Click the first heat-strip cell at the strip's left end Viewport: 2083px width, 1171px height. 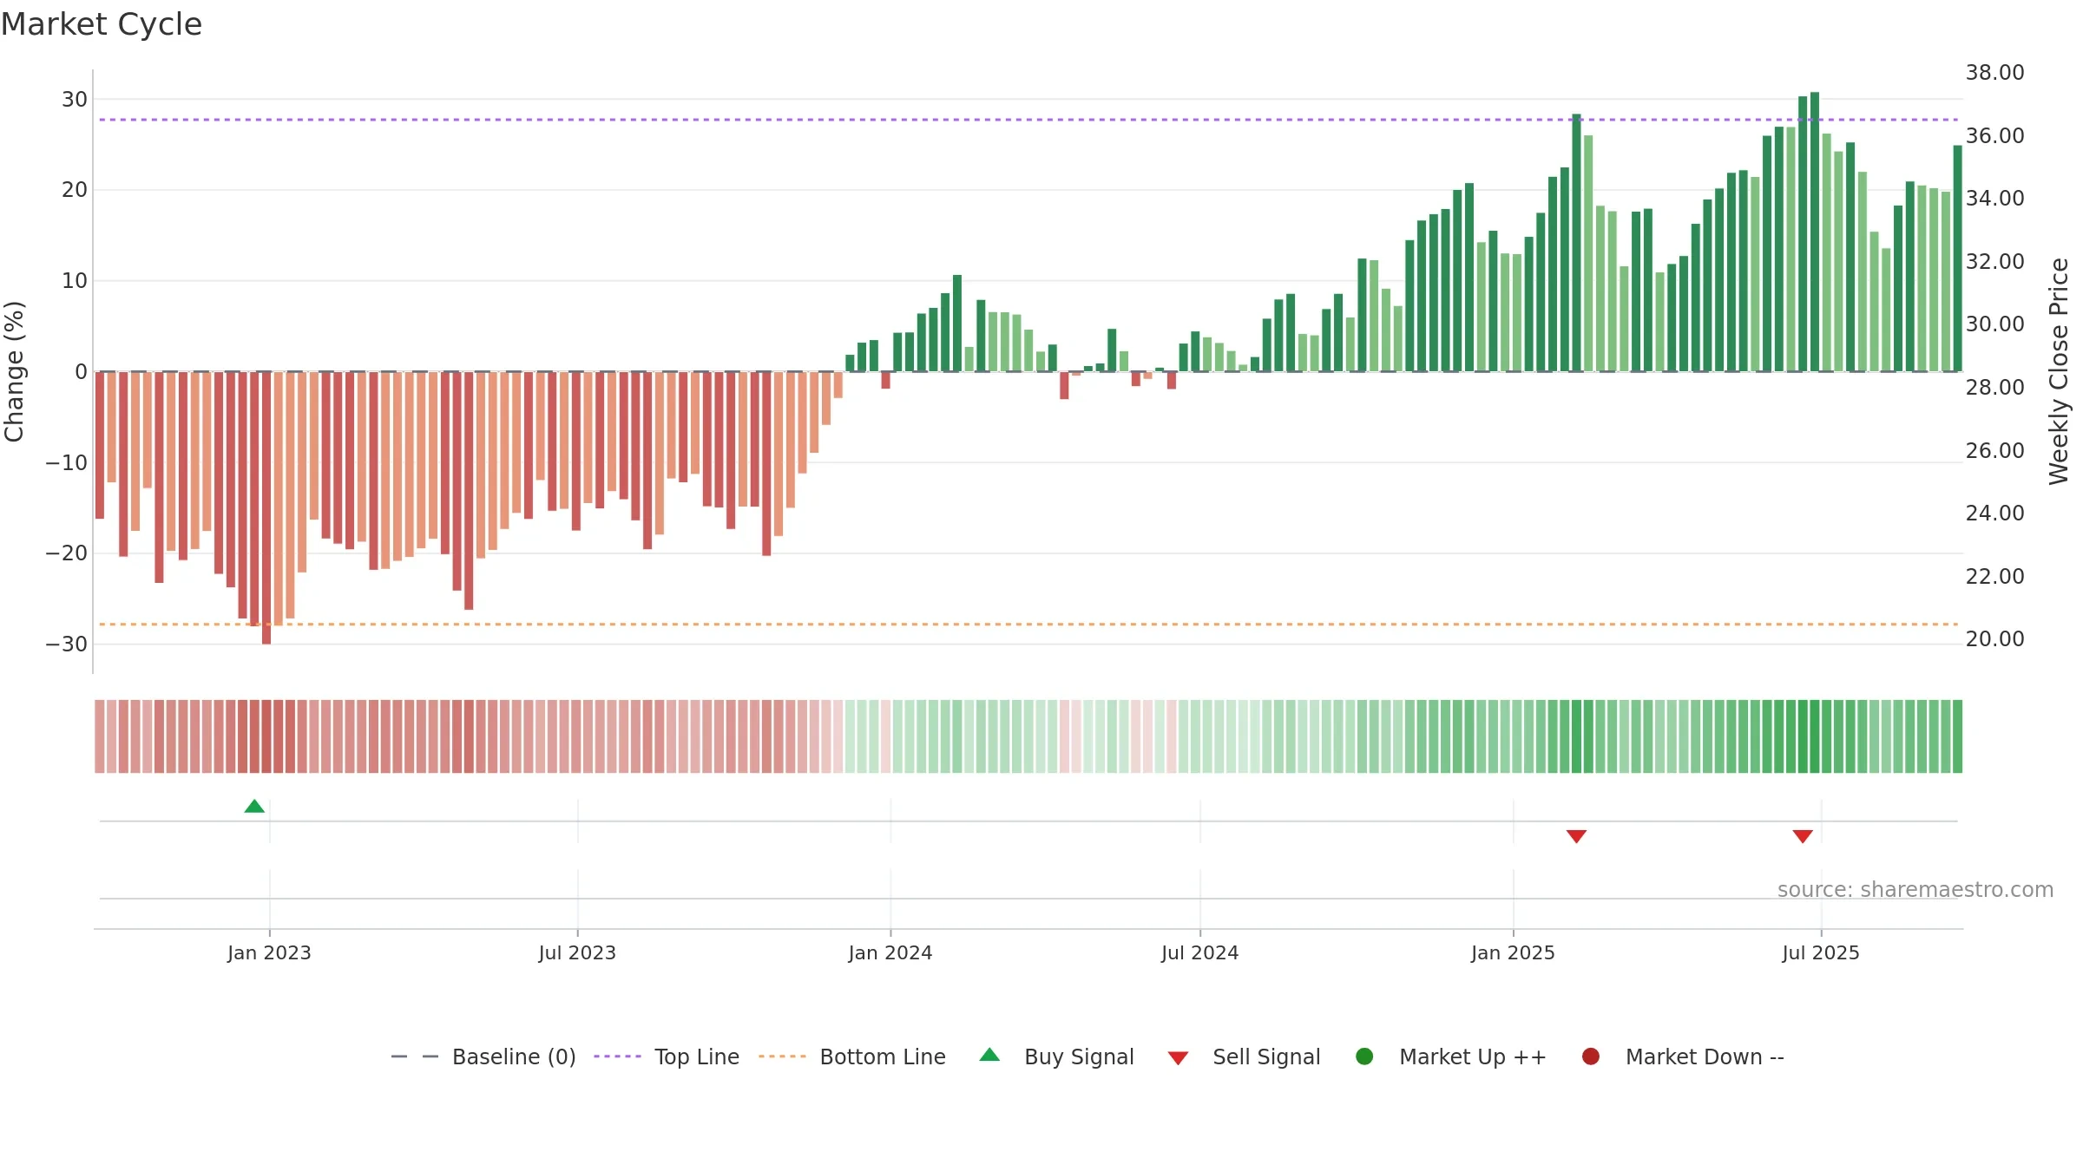pos(100,736)
